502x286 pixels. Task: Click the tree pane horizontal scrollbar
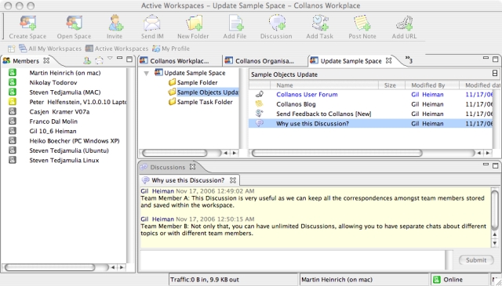click(x=175, y=153)
